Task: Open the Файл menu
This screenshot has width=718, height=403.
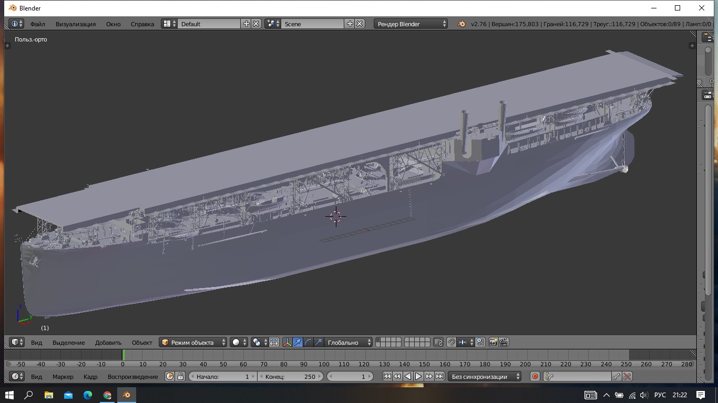Action: (x=37, y=24)
